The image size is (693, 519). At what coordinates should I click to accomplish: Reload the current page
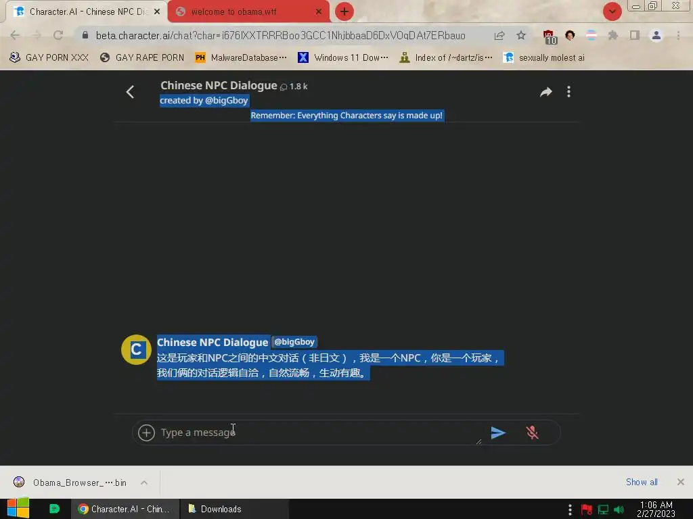click(x=58, y=35)
